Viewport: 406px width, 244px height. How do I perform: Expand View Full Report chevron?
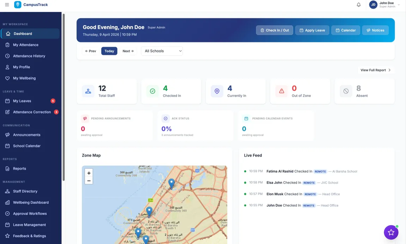(389, 70)
